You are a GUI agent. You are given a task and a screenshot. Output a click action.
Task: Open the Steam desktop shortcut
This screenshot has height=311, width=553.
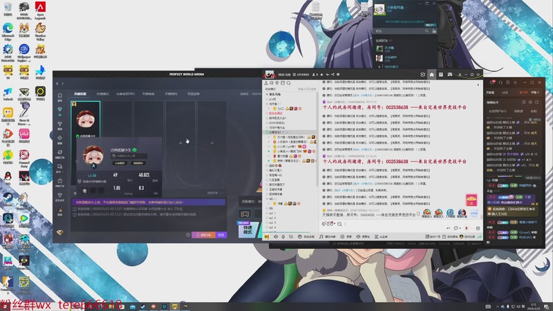[8, 200]
